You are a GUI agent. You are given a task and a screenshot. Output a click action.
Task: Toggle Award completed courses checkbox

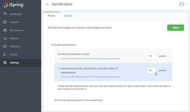point(59,54)
